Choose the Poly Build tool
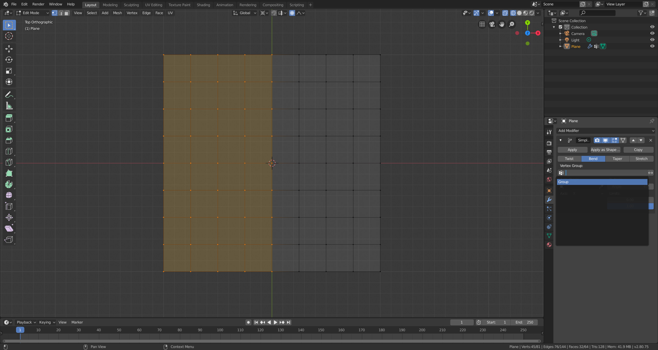 9,173
